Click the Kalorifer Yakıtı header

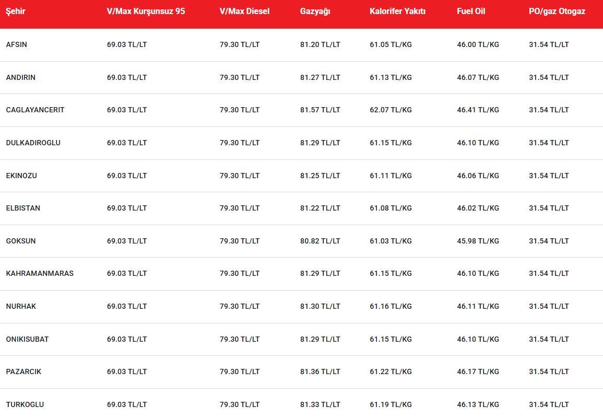[397, 11]
